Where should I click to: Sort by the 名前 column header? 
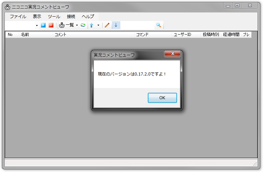[x=36, y=35]
